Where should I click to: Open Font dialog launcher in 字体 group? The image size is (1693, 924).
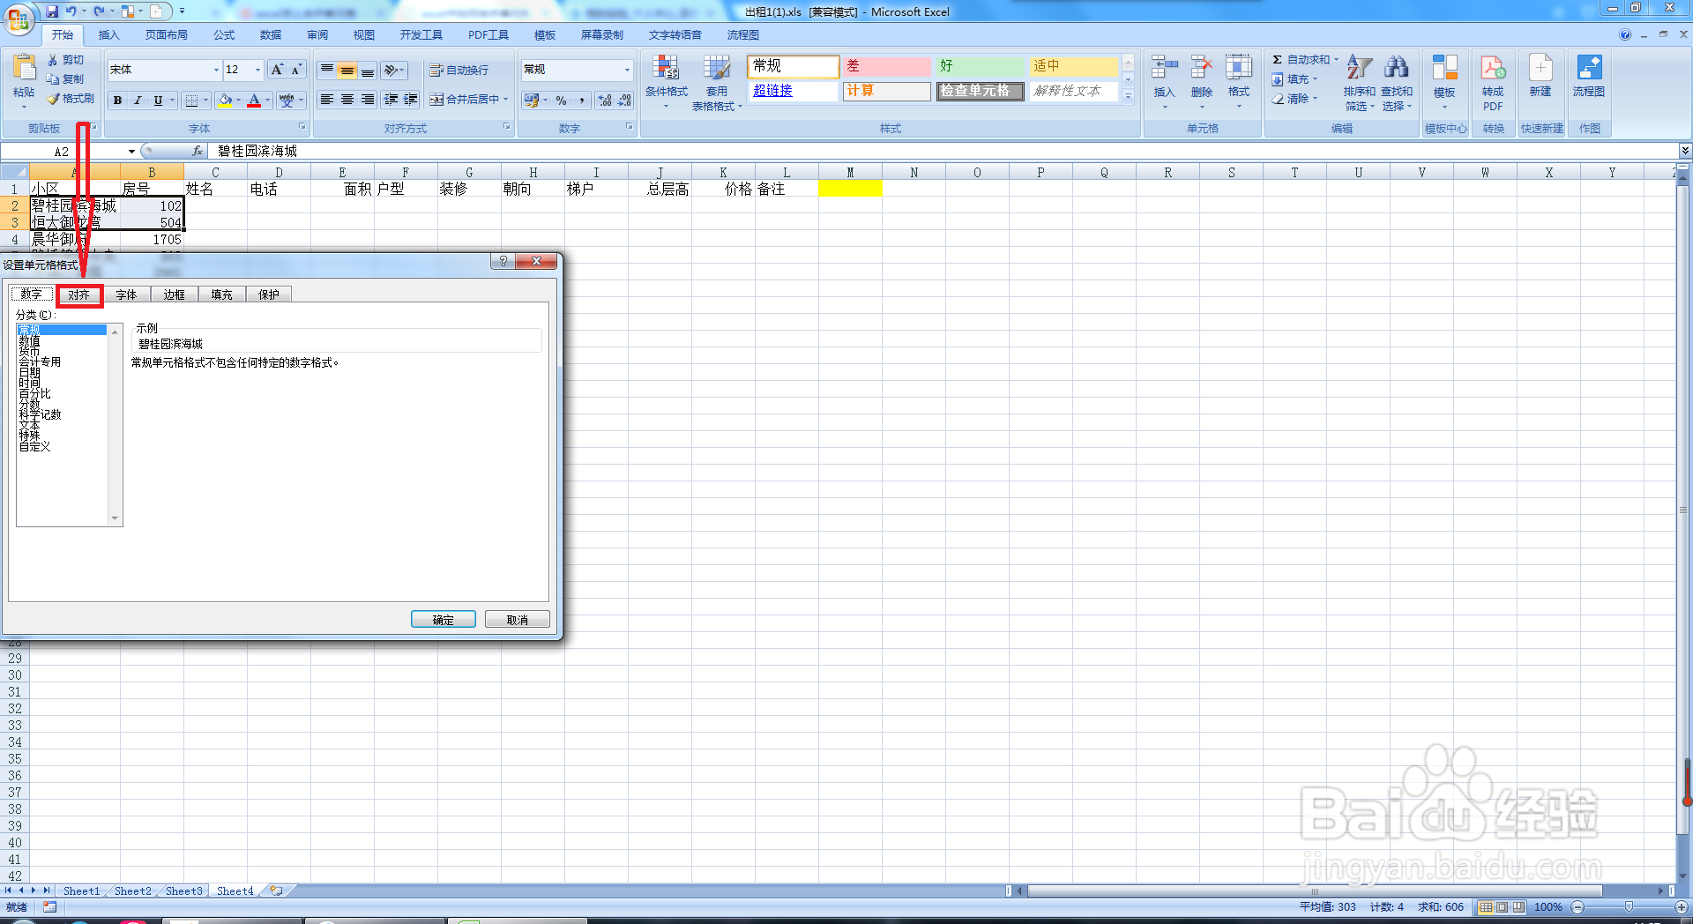(x=302, y=128)
